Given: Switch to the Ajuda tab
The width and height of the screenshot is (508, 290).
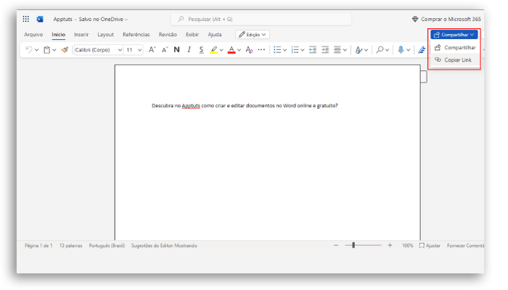Looking at the screenshot, I should 215,35.
